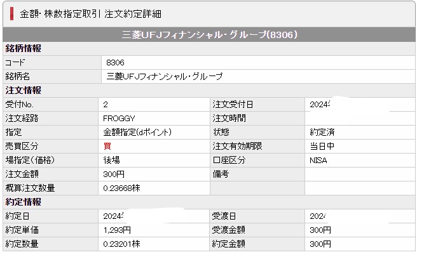This screenshot has width=424, height=257.
Task: Select the 1,293円 value
Action: point(117,230)
